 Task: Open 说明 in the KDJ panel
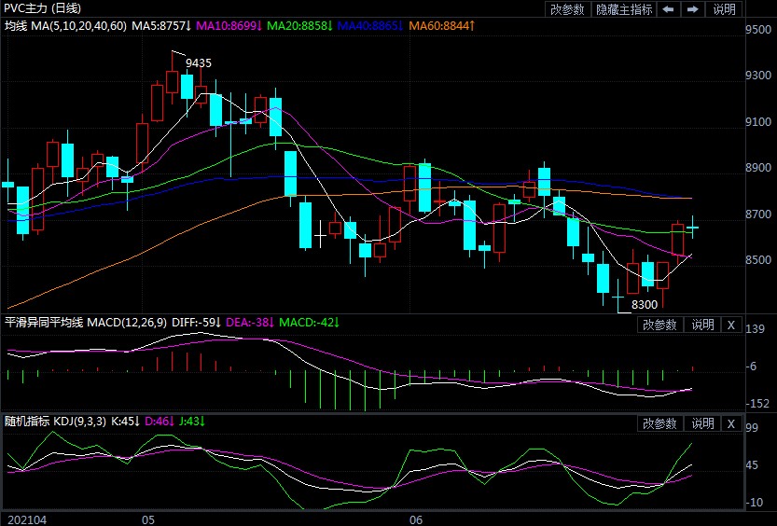(x=702, y=423)
